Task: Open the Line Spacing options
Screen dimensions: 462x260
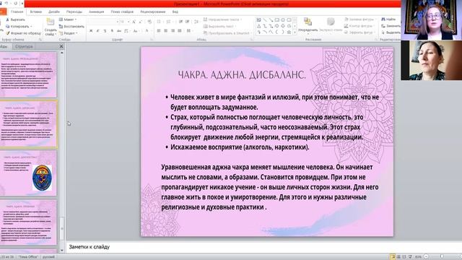Action: coord(196,22)
